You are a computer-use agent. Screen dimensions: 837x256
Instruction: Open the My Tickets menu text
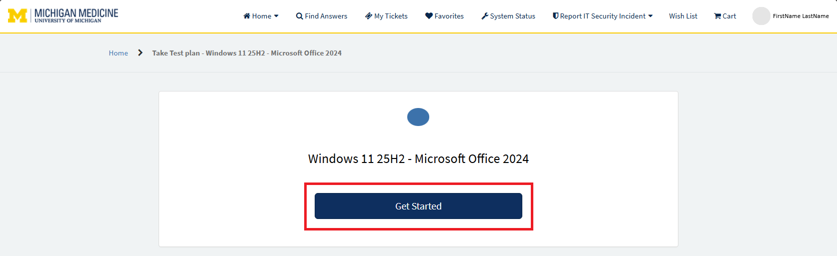pyautogui.click(x=391, y=16)
